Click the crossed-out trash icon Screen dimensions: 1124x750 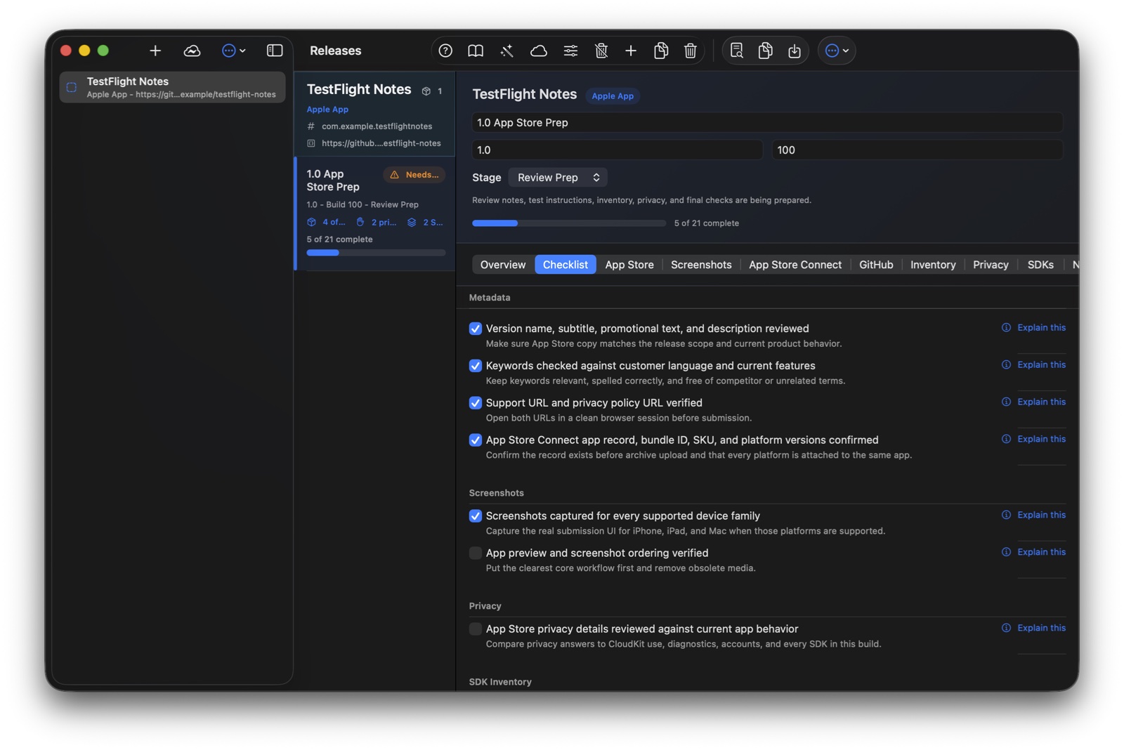pos(601,51)
